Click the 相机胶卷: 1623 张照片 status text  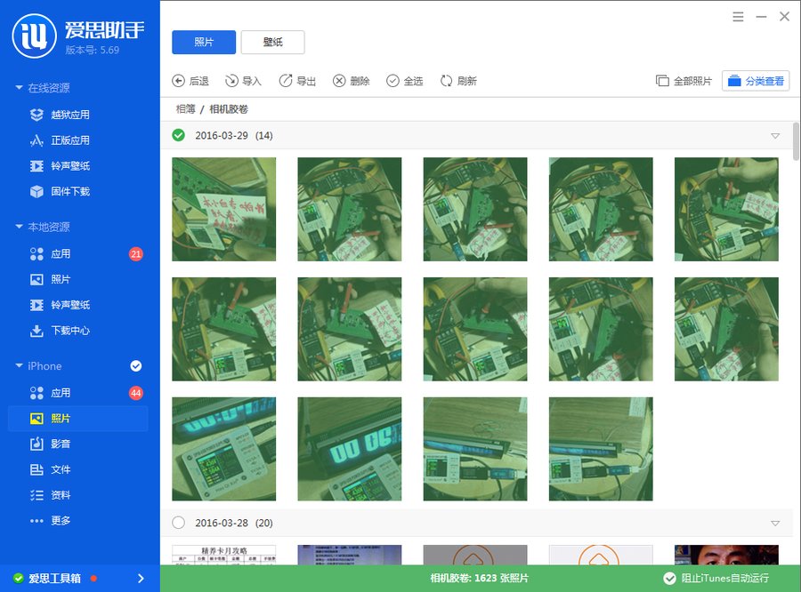pos(479,578)
